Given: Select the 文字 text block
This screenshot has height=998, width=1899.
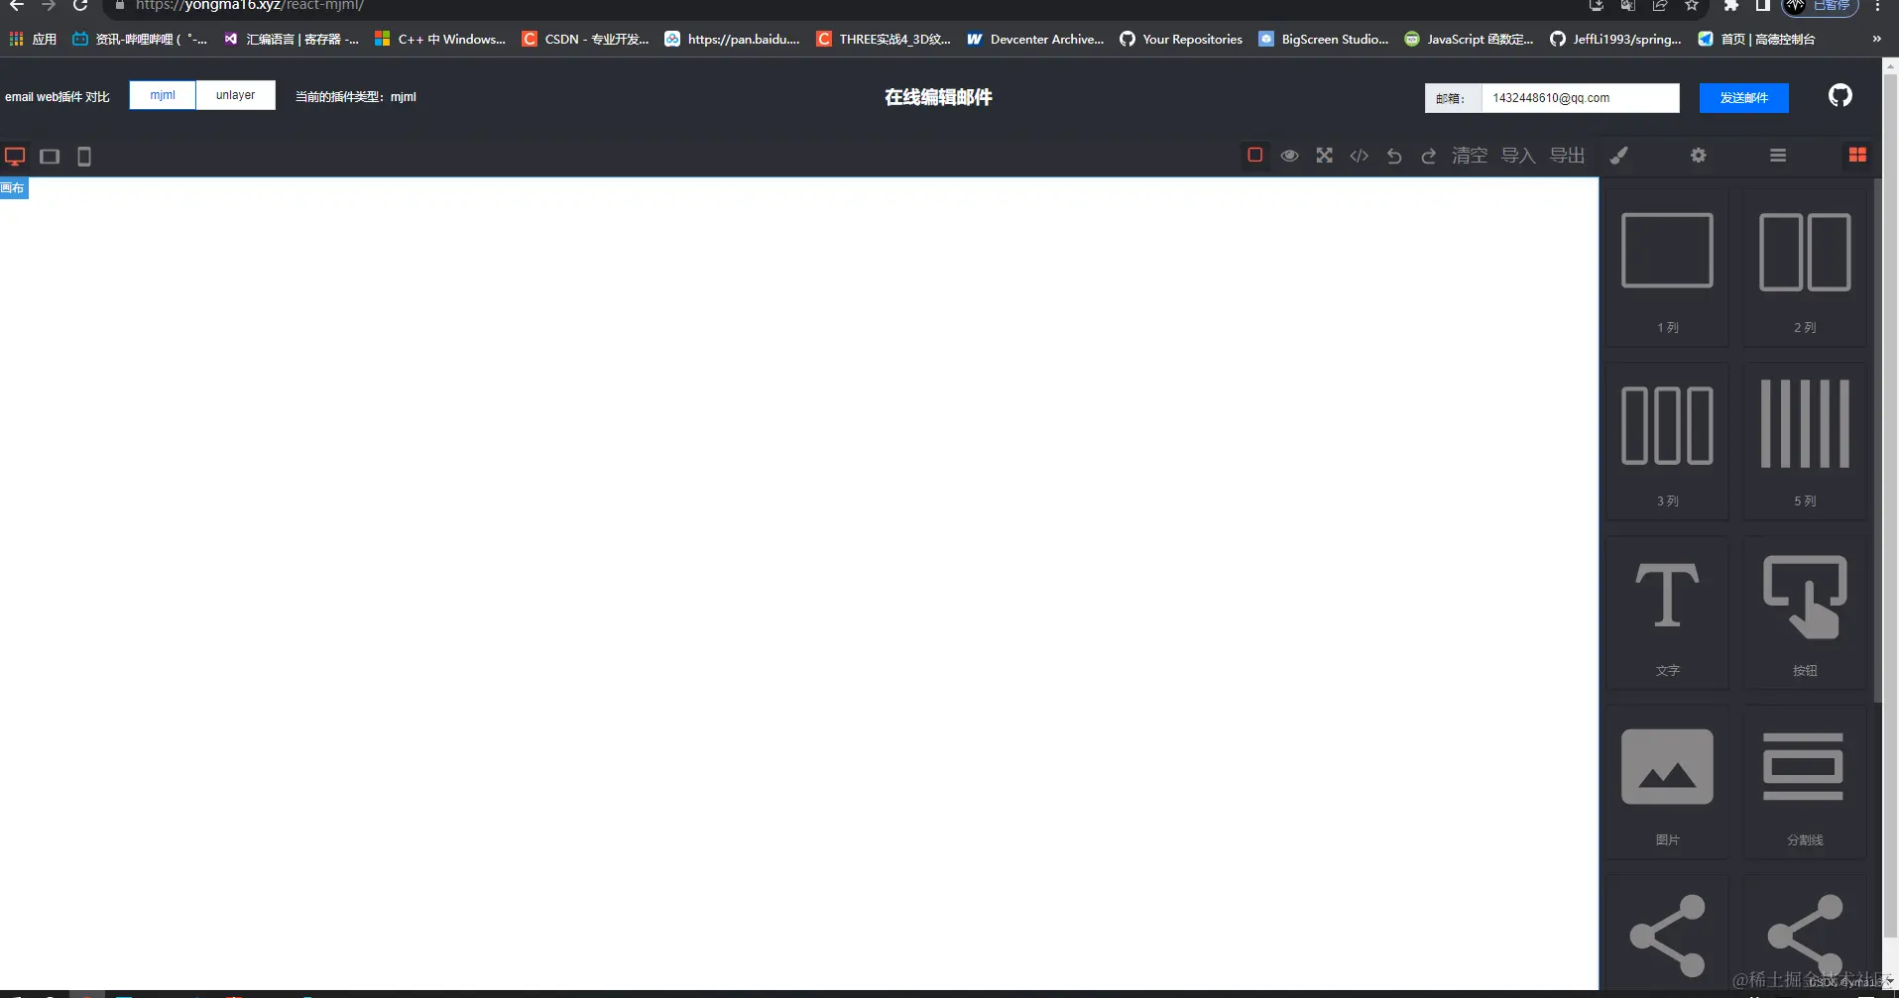Looking at the screenshot, I should [1667, 612].
